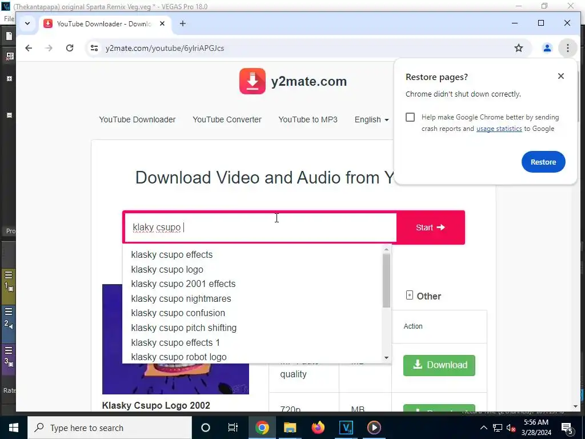Open the English language dropdown
The width and height of the screenshot is (585, 439).
pos(371,119)
